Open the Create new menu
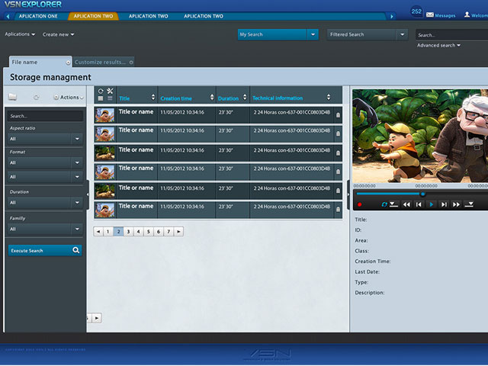 (58, 34)
